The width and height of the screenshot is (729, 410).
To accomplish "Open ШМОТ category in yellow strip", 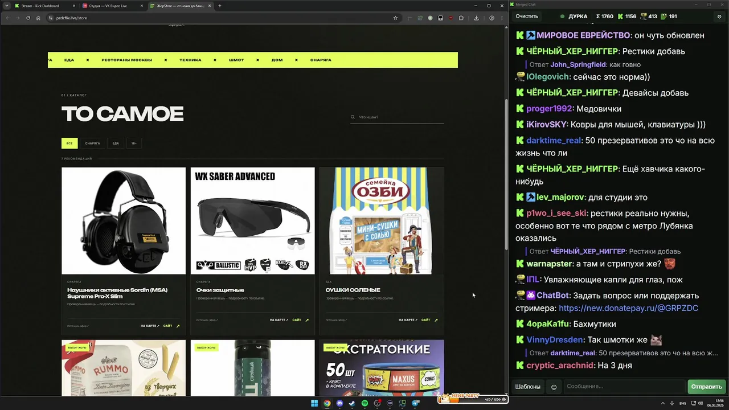I will (x=236, y=60).
